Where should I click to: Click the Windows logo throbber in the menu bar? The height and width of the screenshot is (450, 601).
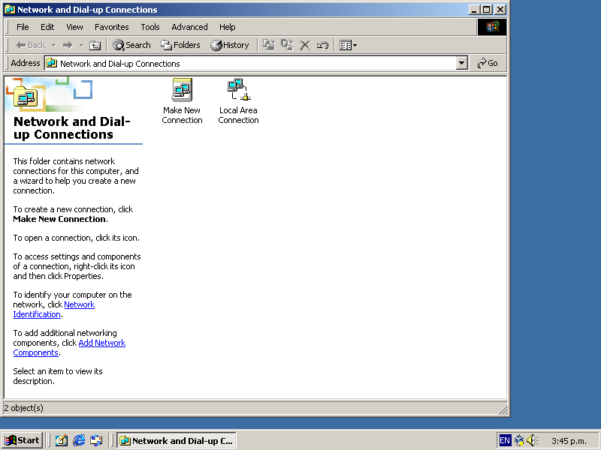pos(492,27)
